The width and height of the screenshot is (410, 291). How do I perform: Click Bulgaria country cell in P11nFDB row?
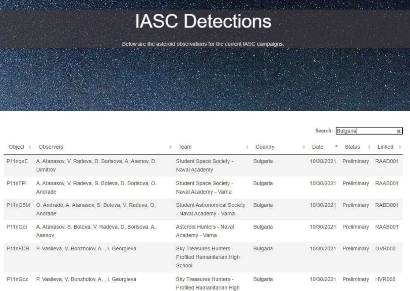(263, 249)
